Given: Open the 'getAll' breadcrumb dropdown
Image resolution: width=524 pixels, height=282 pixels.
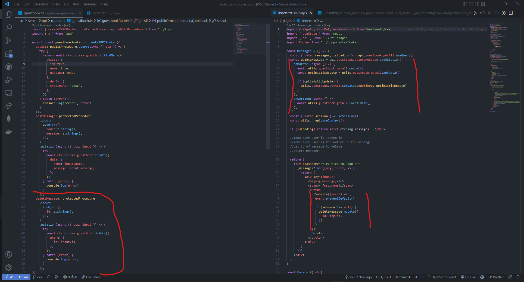Looking at the screenshot, I should point(141,21).
